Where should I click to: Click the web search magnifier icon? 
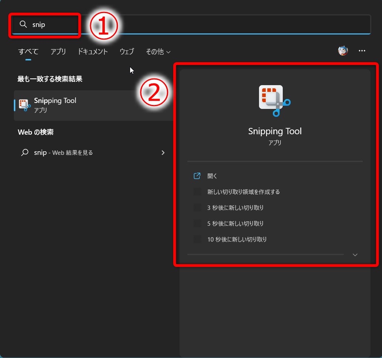pos(25,152)
